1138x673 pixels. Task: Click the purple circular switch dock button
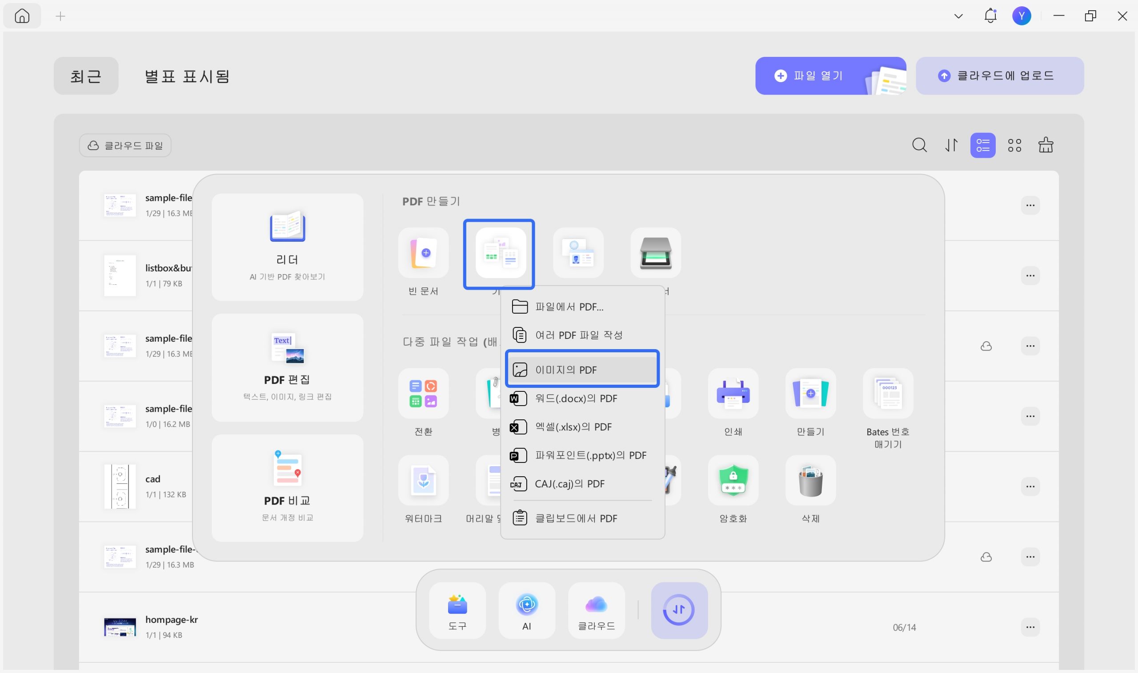679,611
